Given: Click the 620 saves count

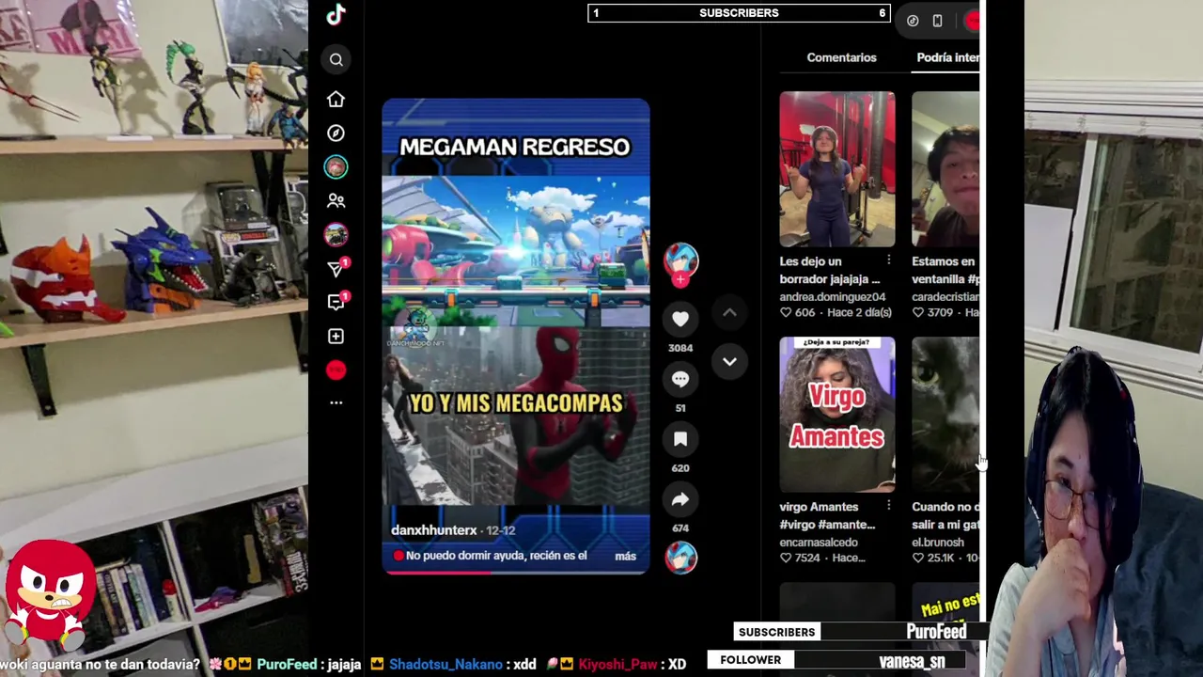Looking at the screenshot, I should [680, 468].
